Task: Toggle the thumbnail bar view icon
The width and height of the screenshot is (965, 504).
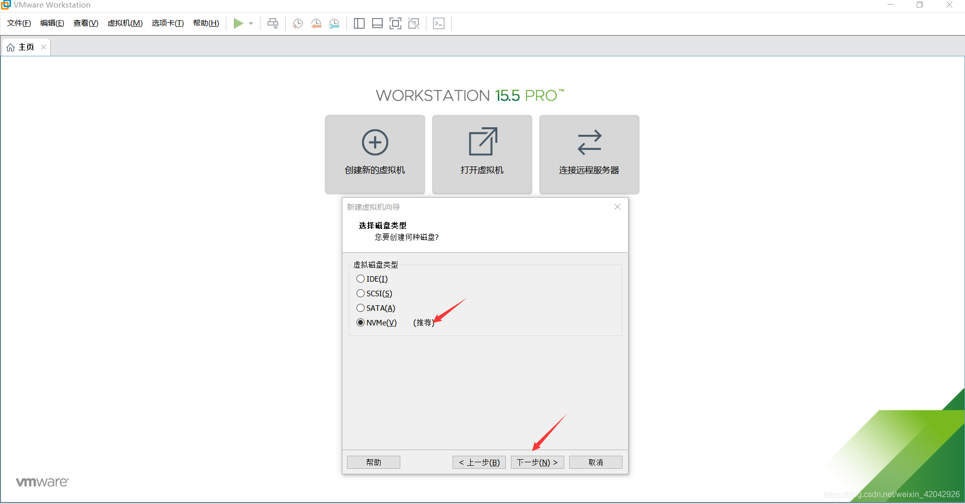Action: coord(377,23)
